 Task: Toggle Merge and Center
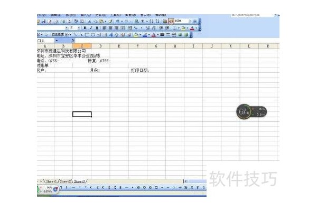pos(123,28)
